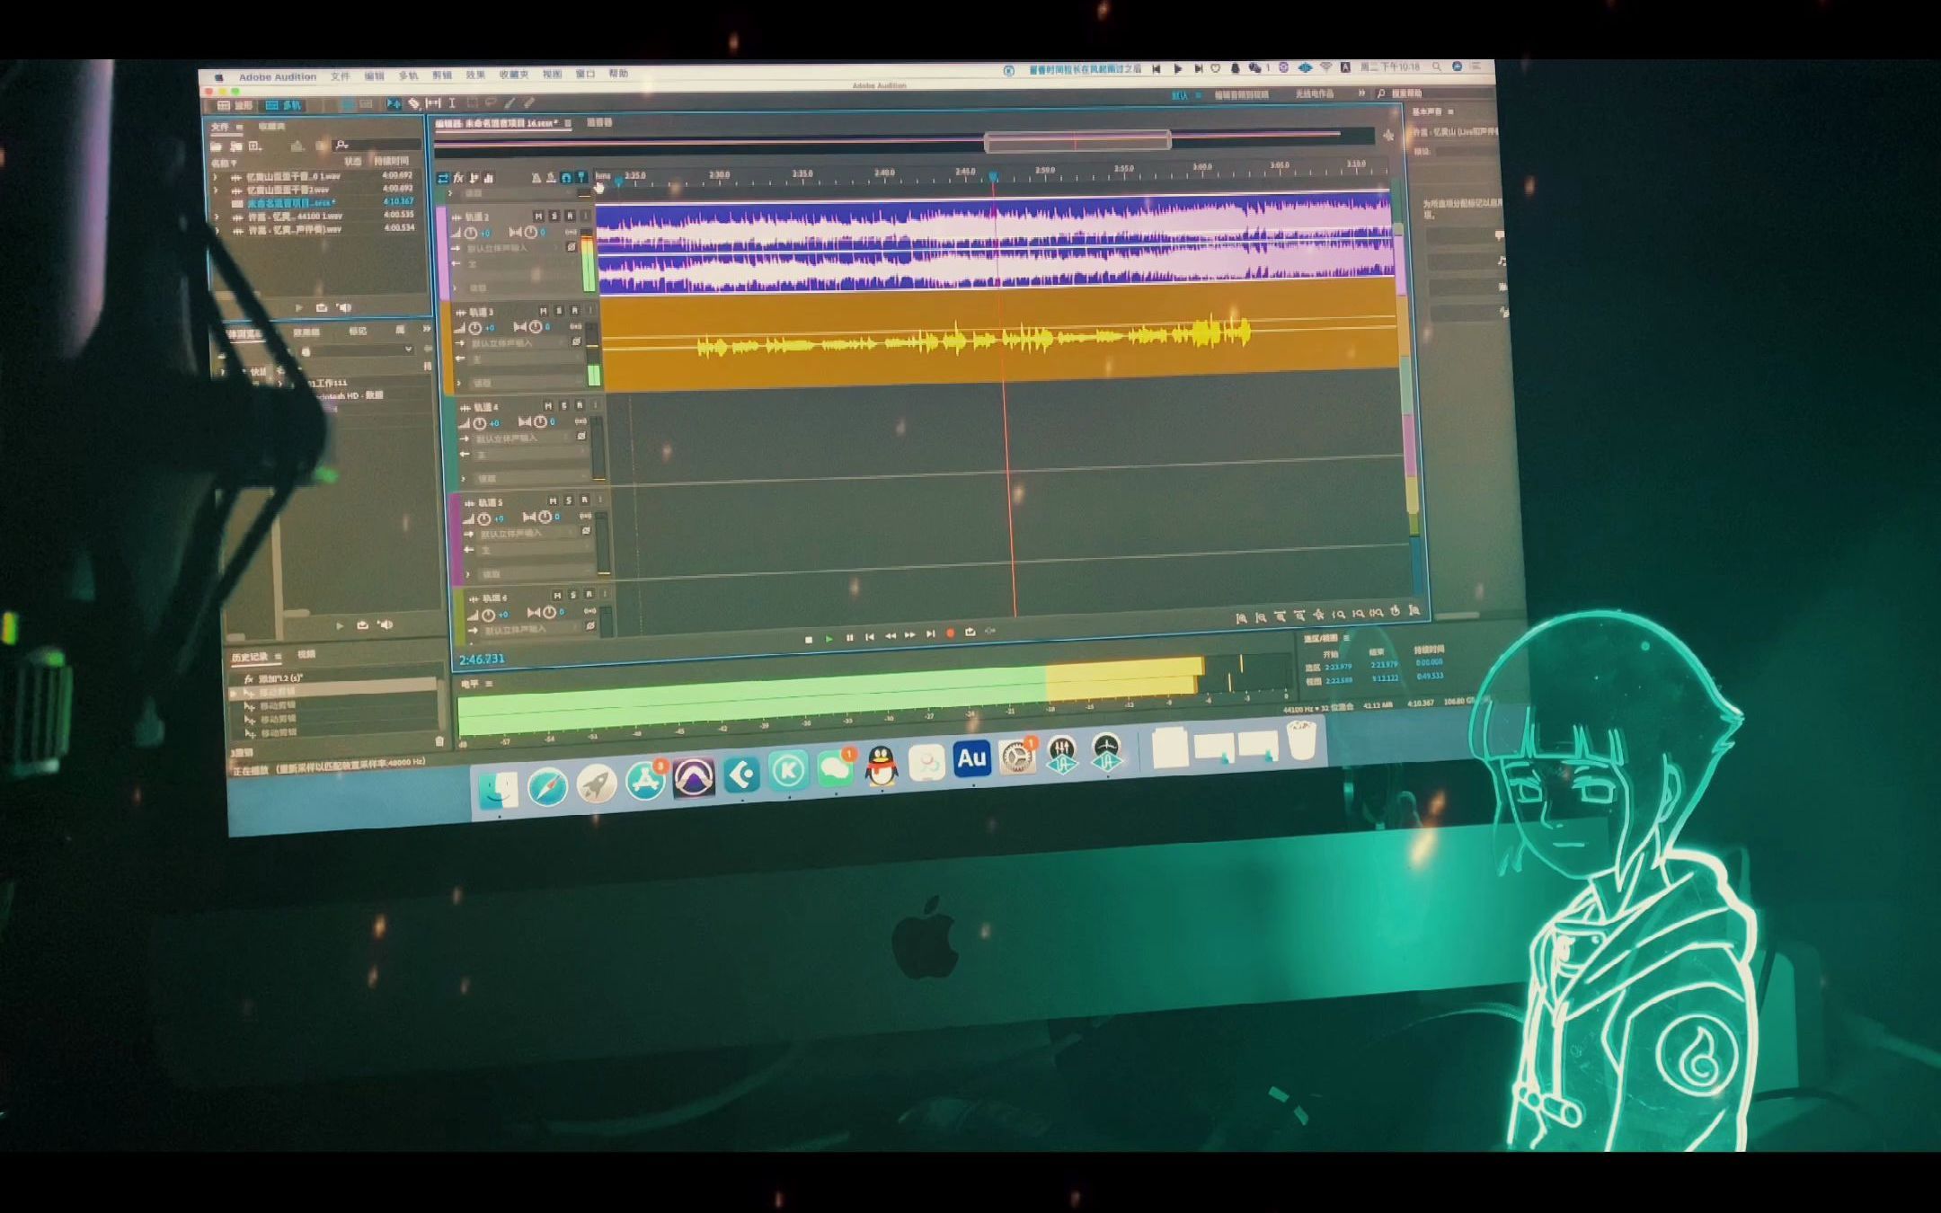Click the Rewind button in the transport

coord(891,636)
